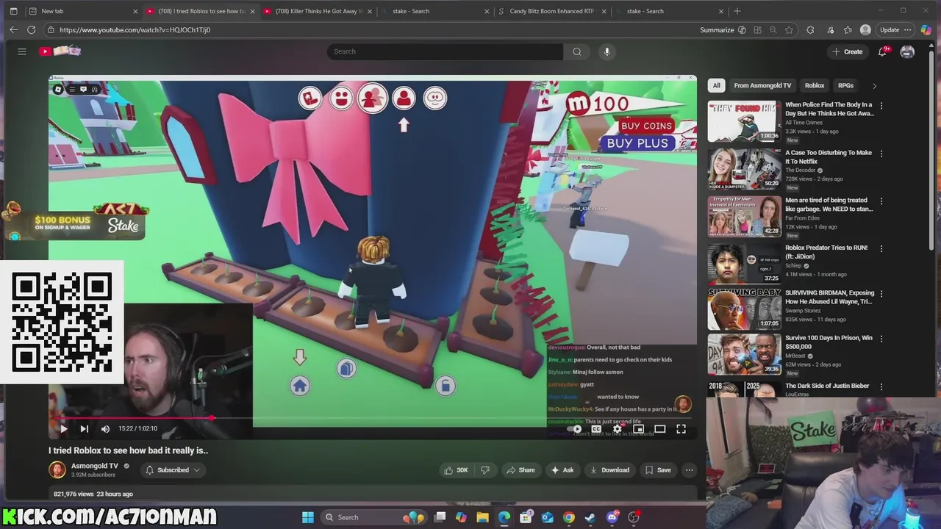Open options for 'Survive 100 Days In Prison'
Image resolution: width=941 pixels, height=529 pixels.
881,339
